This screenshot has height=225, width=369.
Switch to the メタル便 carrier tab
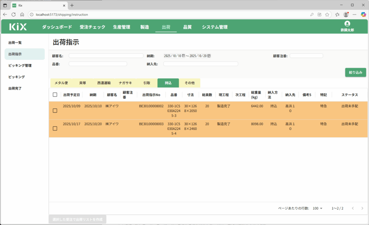61,83
